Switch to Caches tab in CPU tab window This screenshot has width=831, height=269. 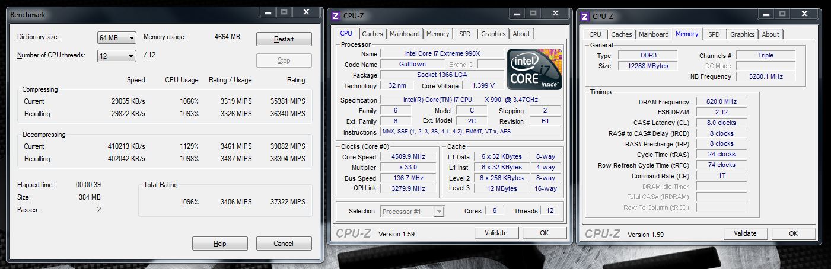(372, 34)
